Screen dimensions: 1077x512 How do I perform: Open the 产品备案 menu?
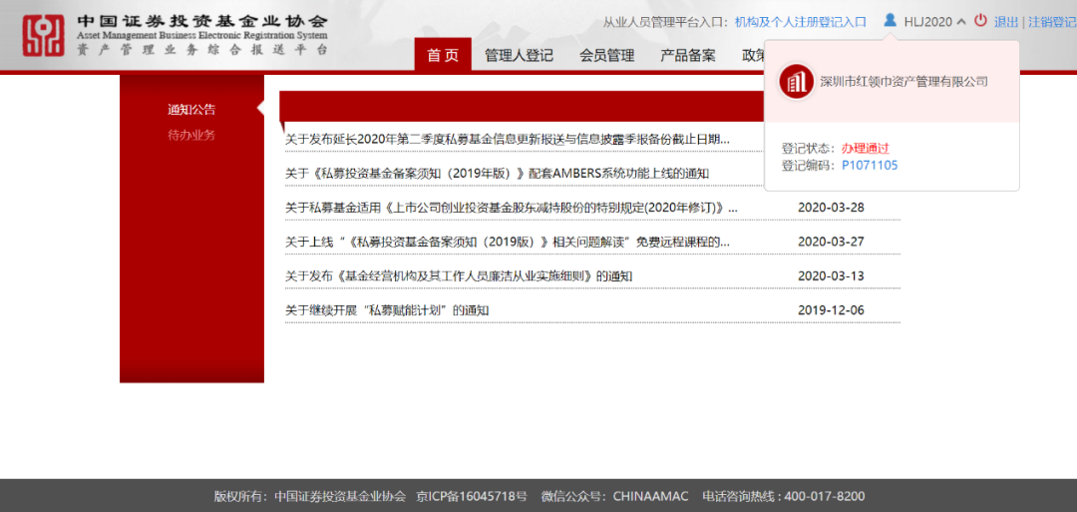(x=687, y=56)
